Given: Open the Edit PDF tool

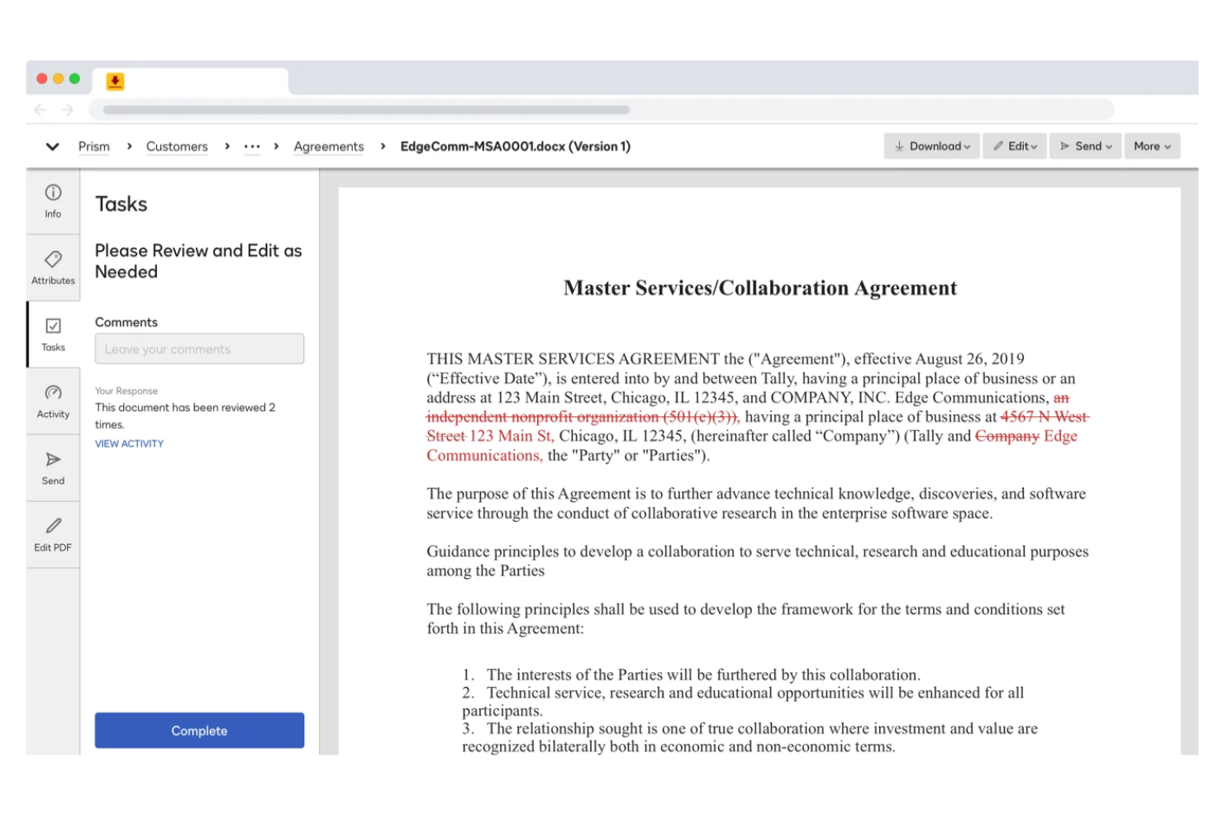Looking at the screenshot, I should point(52,533).
